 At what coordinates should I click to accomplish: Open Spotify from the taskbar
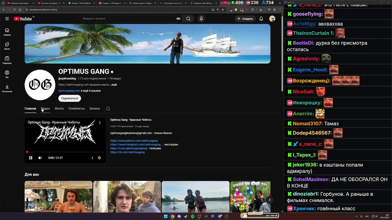click(193, 216)
